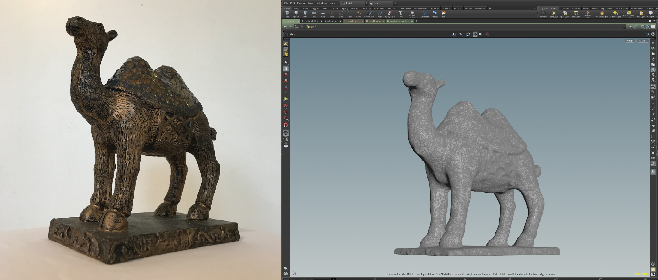The height and width of the screenshot is (280, 658).
Task: Select the Path shelf tool
Action: pos(380,14)
